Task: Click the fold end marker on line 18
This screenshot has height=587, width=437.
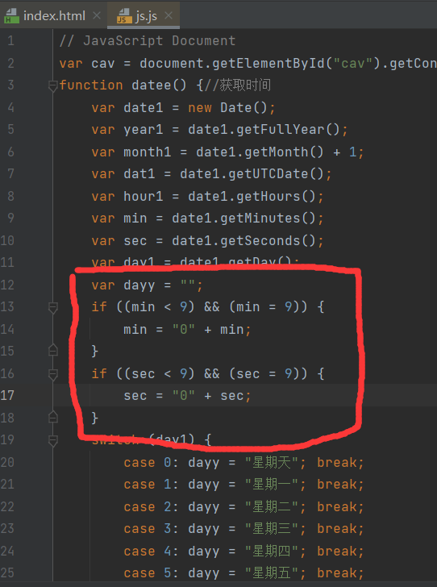Action: click(x=52, y=417)
